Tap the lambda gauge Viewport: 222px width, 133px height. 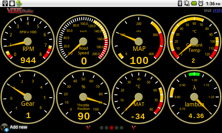pyautogui.click(x=194, y=97)
